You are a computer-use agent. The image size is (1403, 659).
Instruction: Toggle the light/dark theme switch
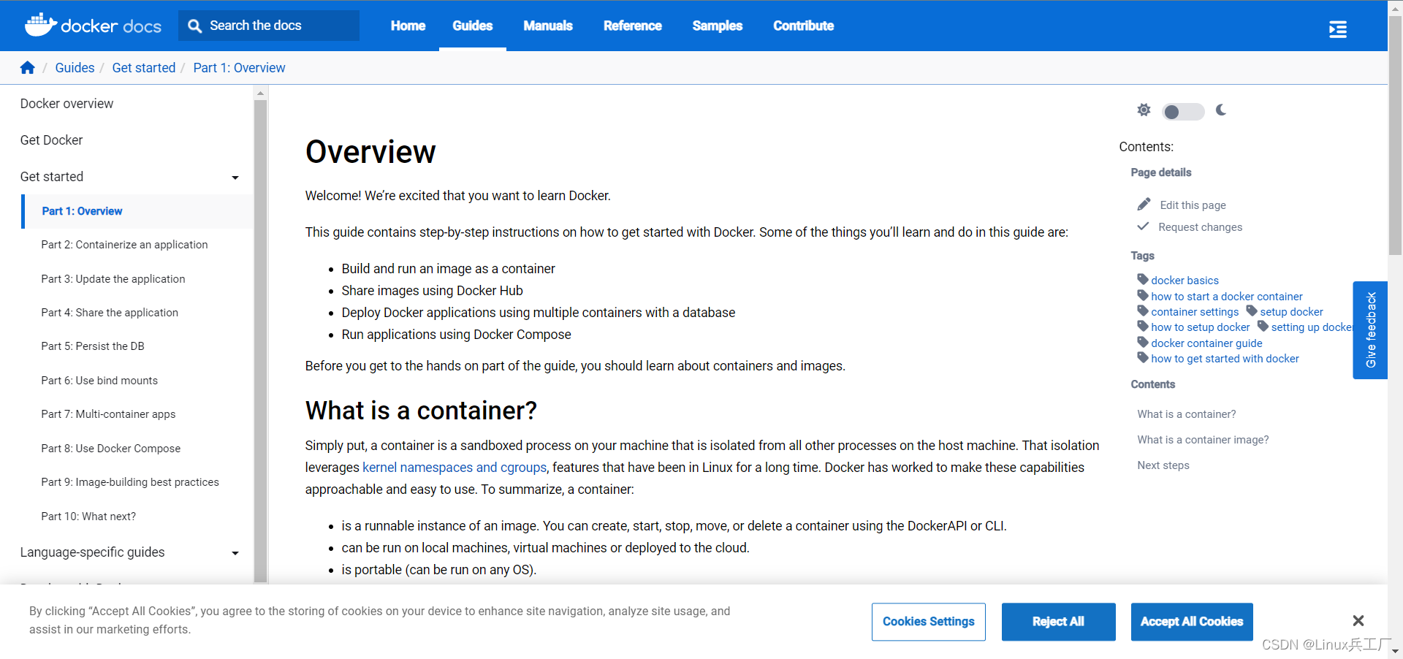(x=1183, y=111)
